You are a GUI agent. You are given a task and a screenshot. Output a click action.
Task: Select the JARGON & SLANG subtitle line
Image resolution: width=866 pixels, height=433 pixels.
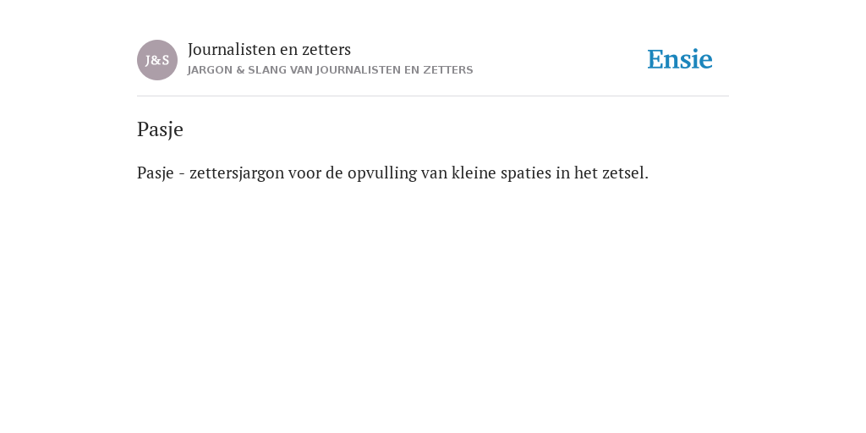click(x=331, y=70)
